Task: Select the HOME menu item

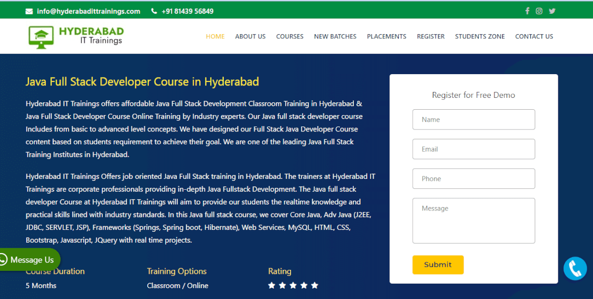Action: coord(215,36)
